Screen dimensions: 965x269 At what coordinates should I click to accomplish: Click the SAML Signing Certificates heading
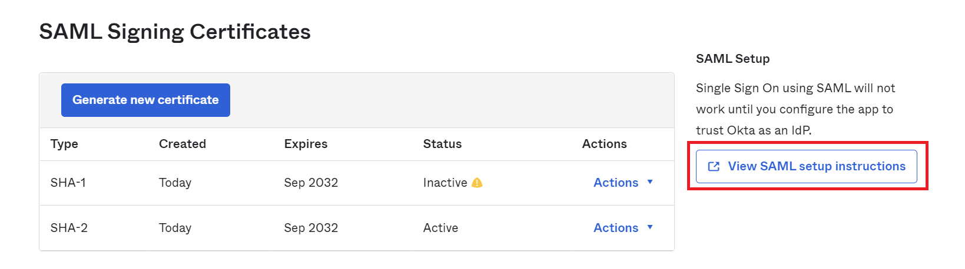coord(175,32)
